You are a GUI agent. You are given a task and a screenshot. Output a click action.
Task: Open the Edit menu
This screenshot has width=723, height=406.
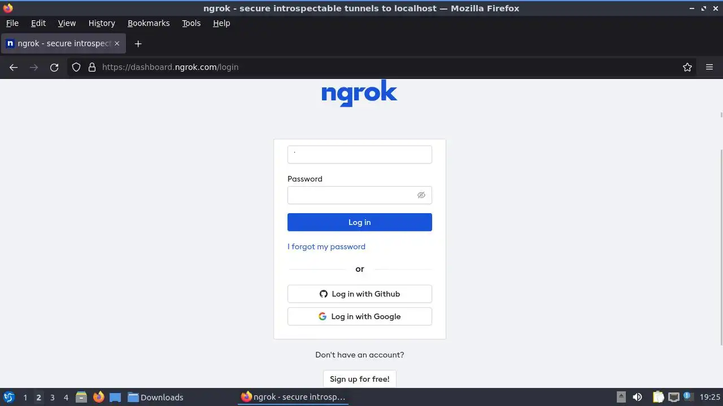[x=38, y=23]
